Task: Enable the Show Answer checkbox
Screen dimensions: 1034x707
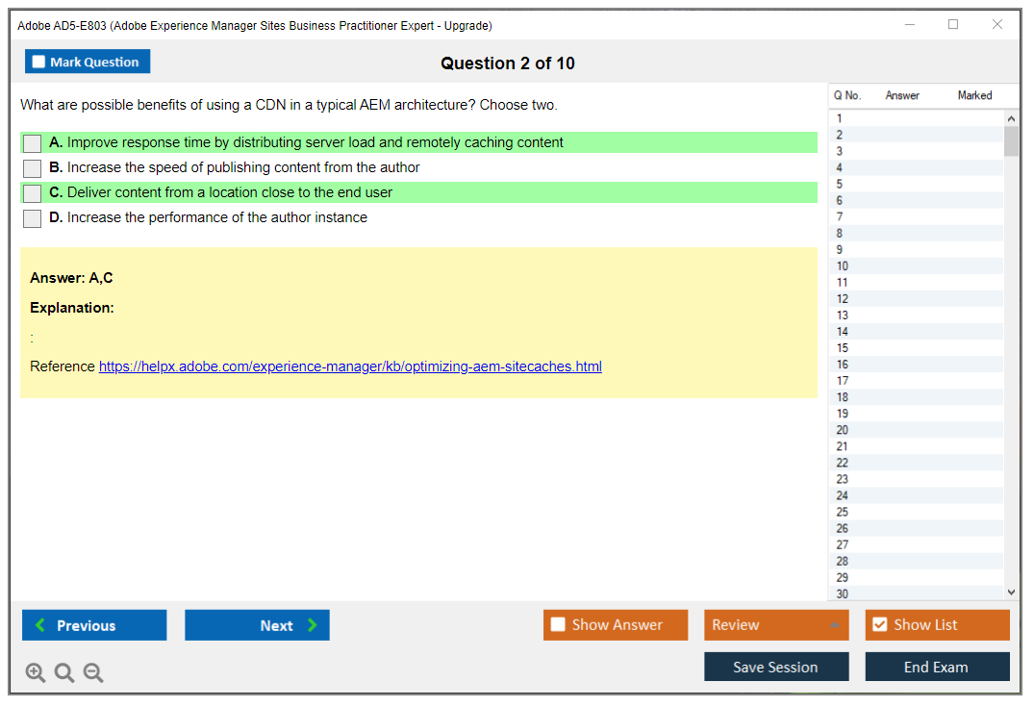Action: (x=558, y=625)
